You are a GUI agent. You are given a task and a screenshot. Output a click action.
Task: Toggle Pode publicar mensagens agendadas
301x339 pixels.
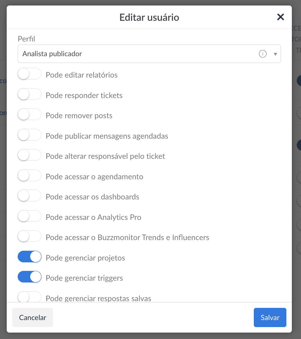pyautogui.click(x=30, y=136)
